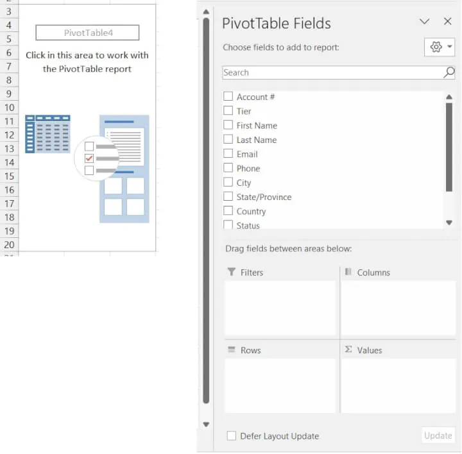Click the magnifier search icon
Screen dimensions: 462x454
[449, 72]
